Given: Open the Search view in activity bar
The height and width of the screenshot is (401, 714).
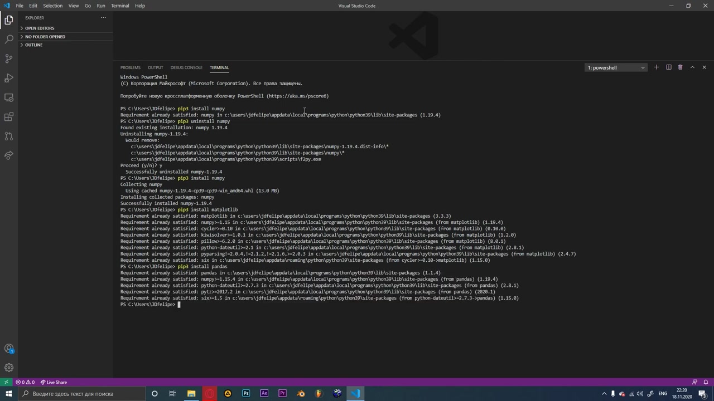Looking at the screenshot, I should pyautogui.click(x=9, y=40).
